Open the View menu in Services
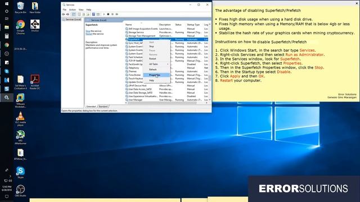The height and width of the screenshot is (202, 360). [x=81, y=10]
